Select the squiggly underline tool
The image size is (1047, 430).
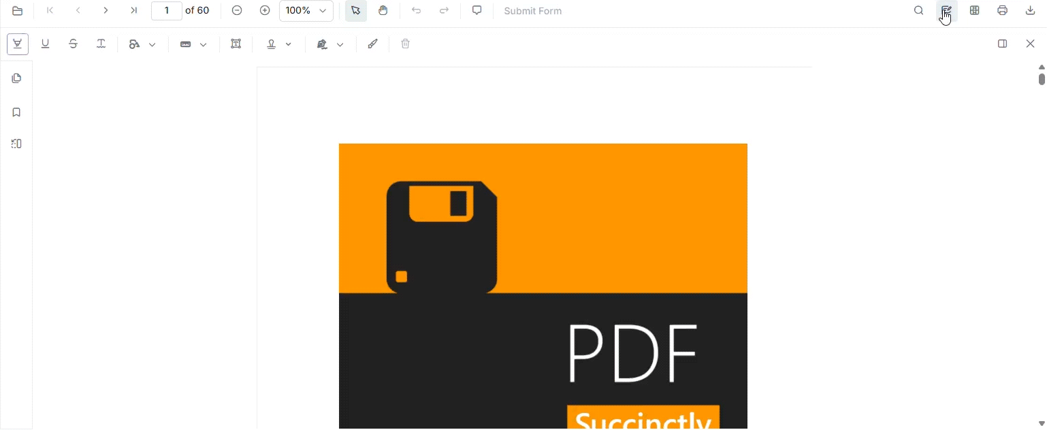pyautogui.click(x=101, y=44)
